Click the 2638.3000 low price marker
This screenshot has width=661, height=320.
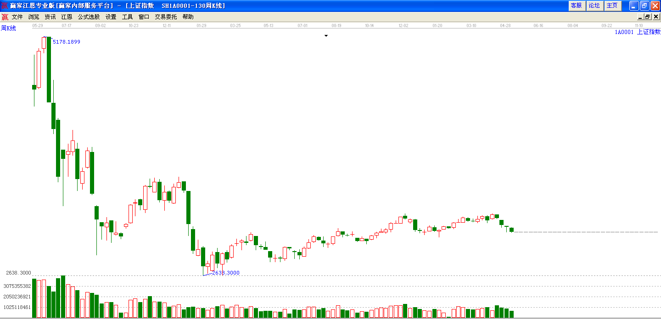tap(226, 273)
